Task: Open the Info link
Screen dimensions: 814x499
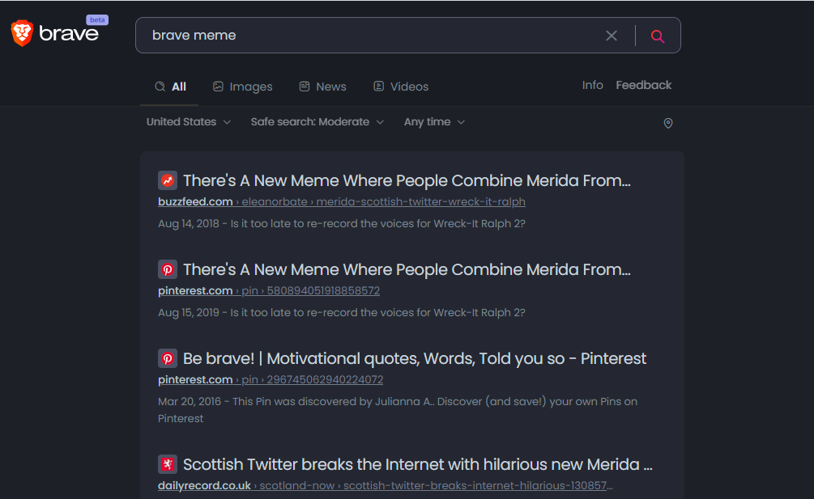Action: click(592, 85)
